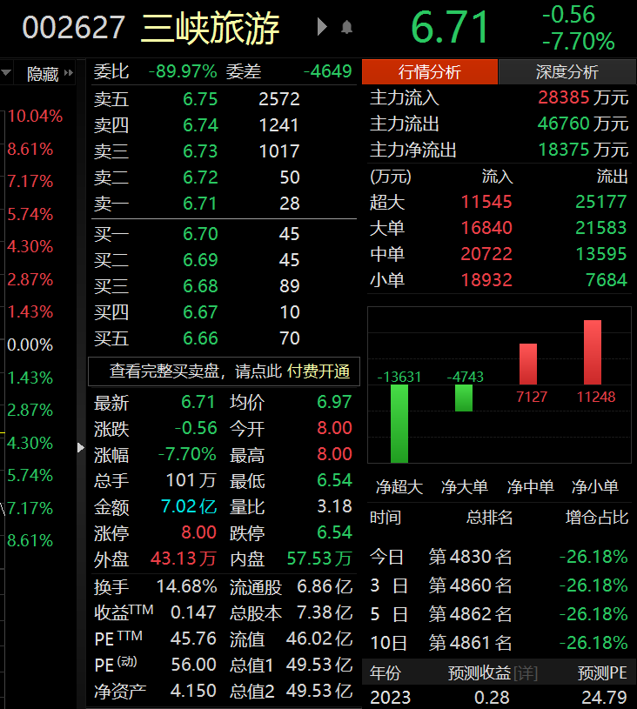The width and height of the screenshot is (637, 709).
Task: Open dropdown triangle left of 隐藏
Action: [x=6, y=72]
